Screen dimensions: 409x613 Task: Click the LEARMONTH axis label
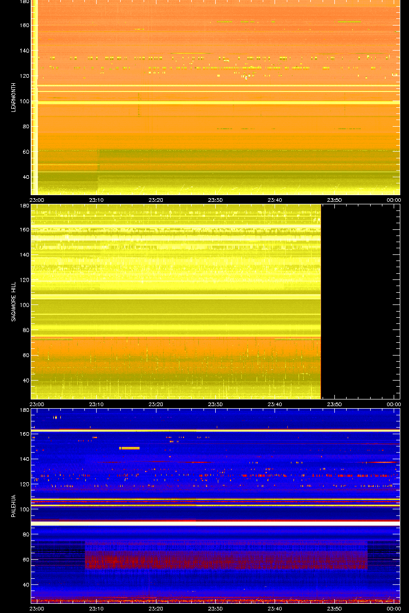(x=14, y=98)
